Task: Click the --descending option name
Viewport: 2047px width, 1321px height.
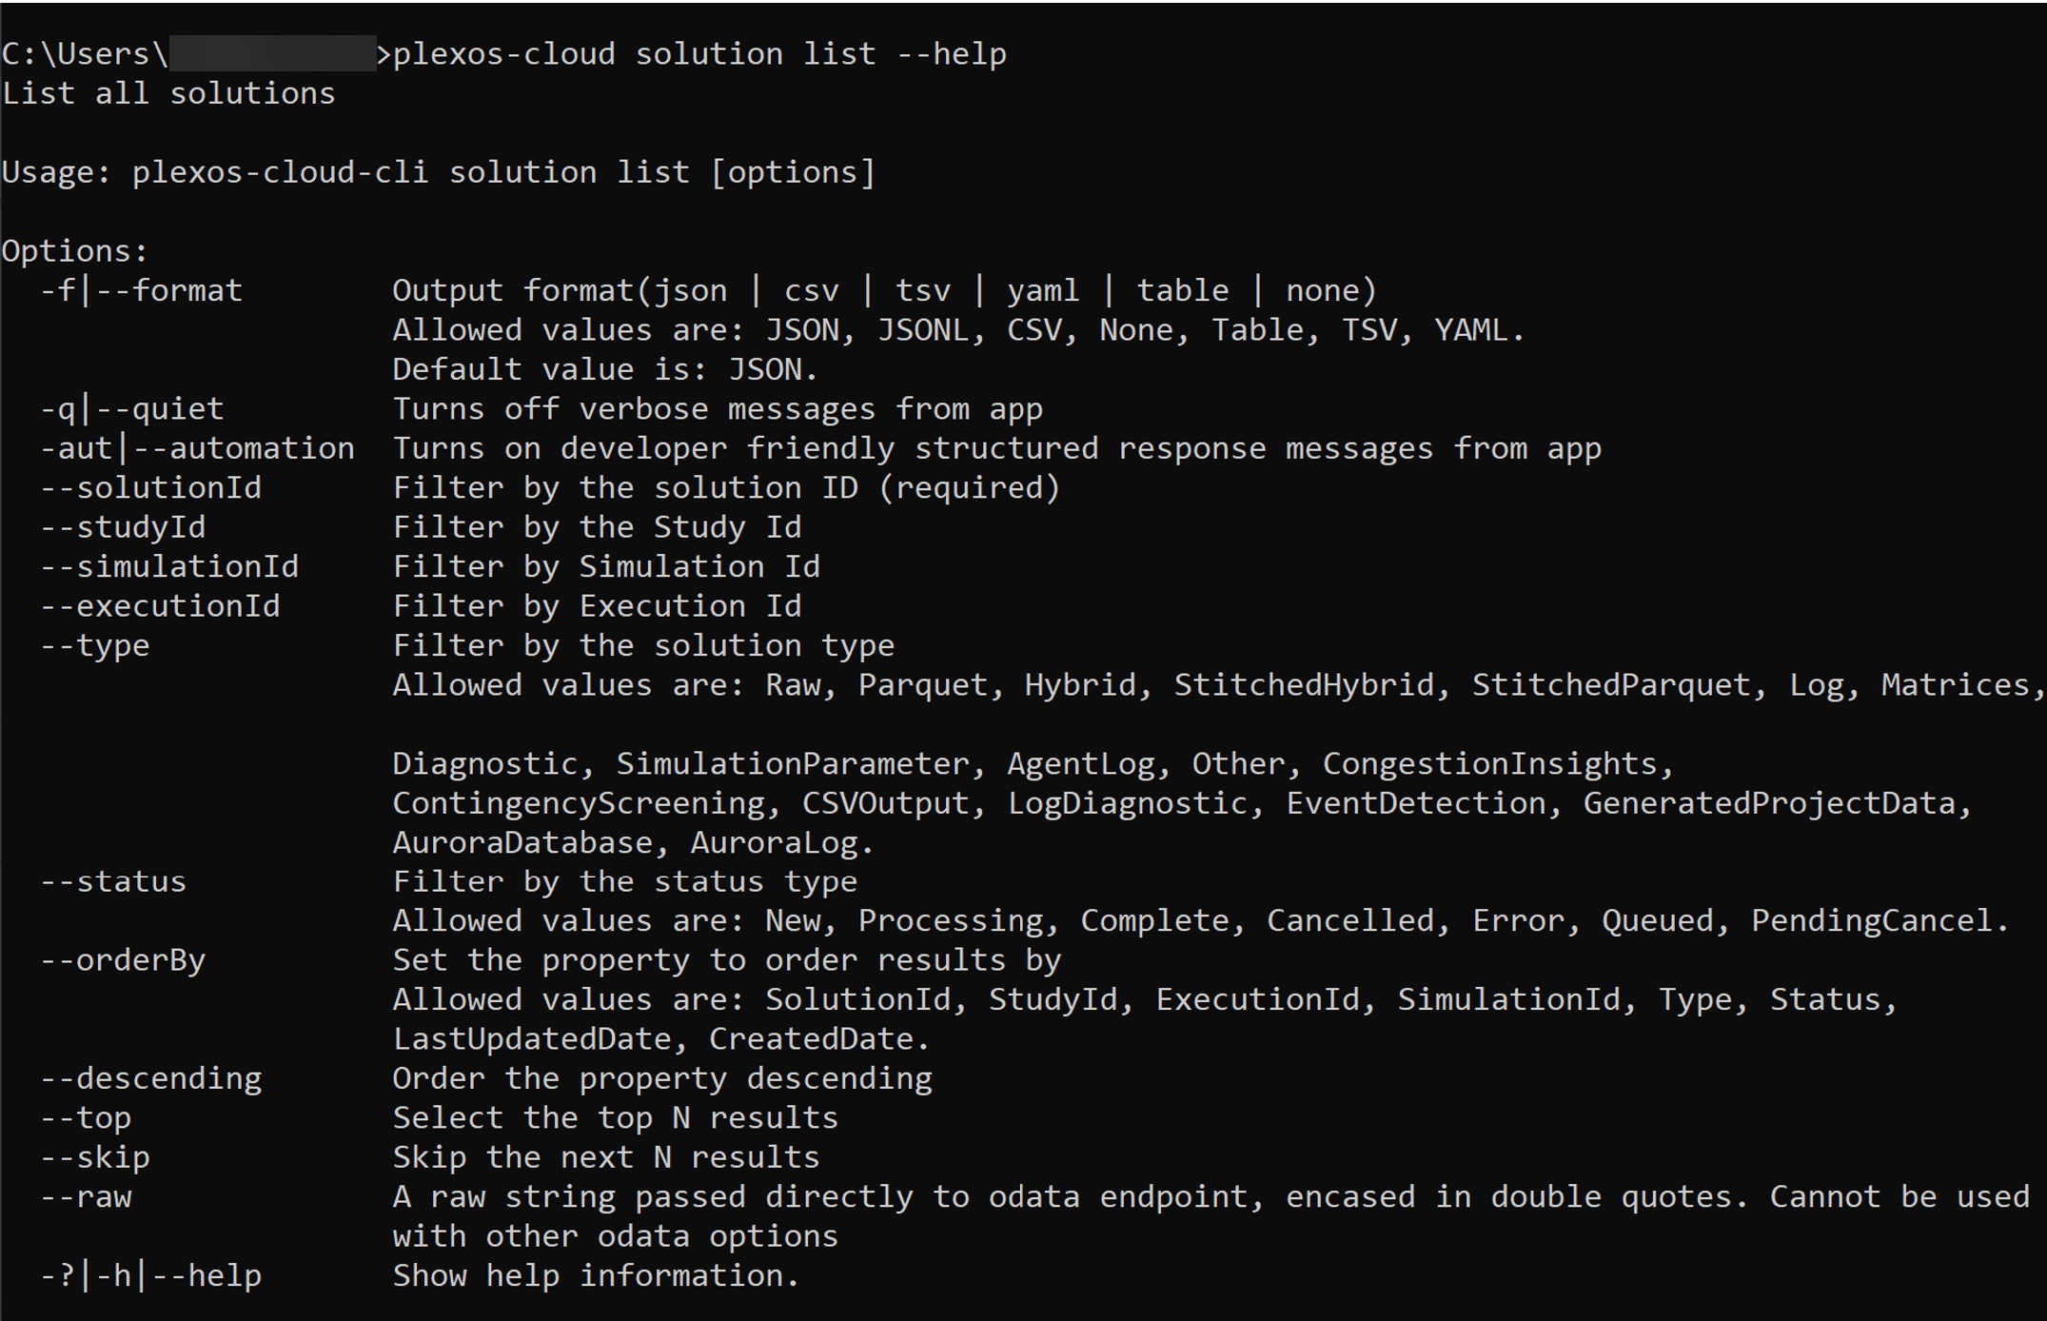Action: tap(150, 1078)
